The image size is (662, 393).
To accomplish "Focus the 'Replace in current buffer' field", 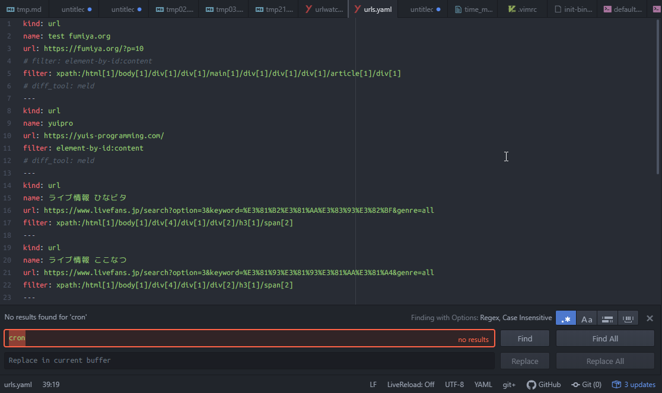I will [249, 360].
